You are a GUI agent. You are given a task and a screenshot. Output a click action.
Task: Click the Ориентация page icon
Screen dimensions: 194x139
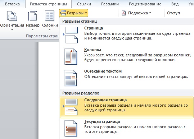[12, 16]
